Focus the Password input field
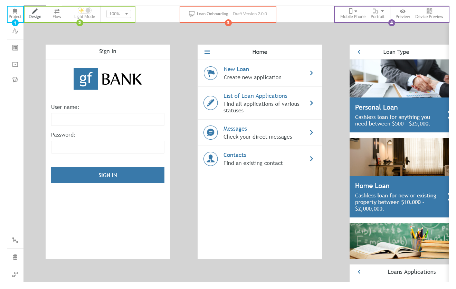Screen dimensions: 456x289 click(x=108, y=147)
